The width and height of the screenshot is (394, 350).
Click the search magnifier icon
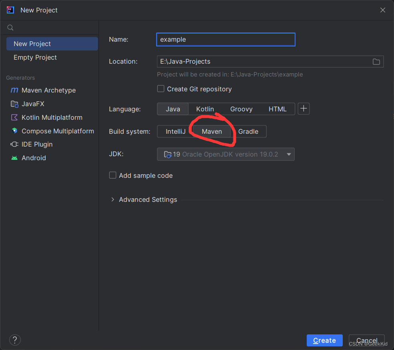[x=10, y=28]
